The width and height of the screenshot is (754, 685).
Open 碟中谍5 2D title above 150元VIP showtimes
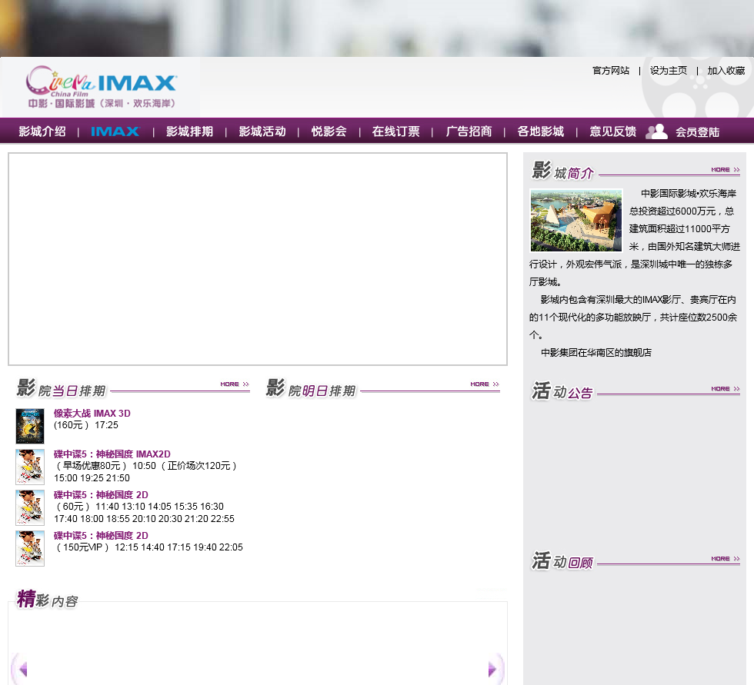(x=101, y=536)
